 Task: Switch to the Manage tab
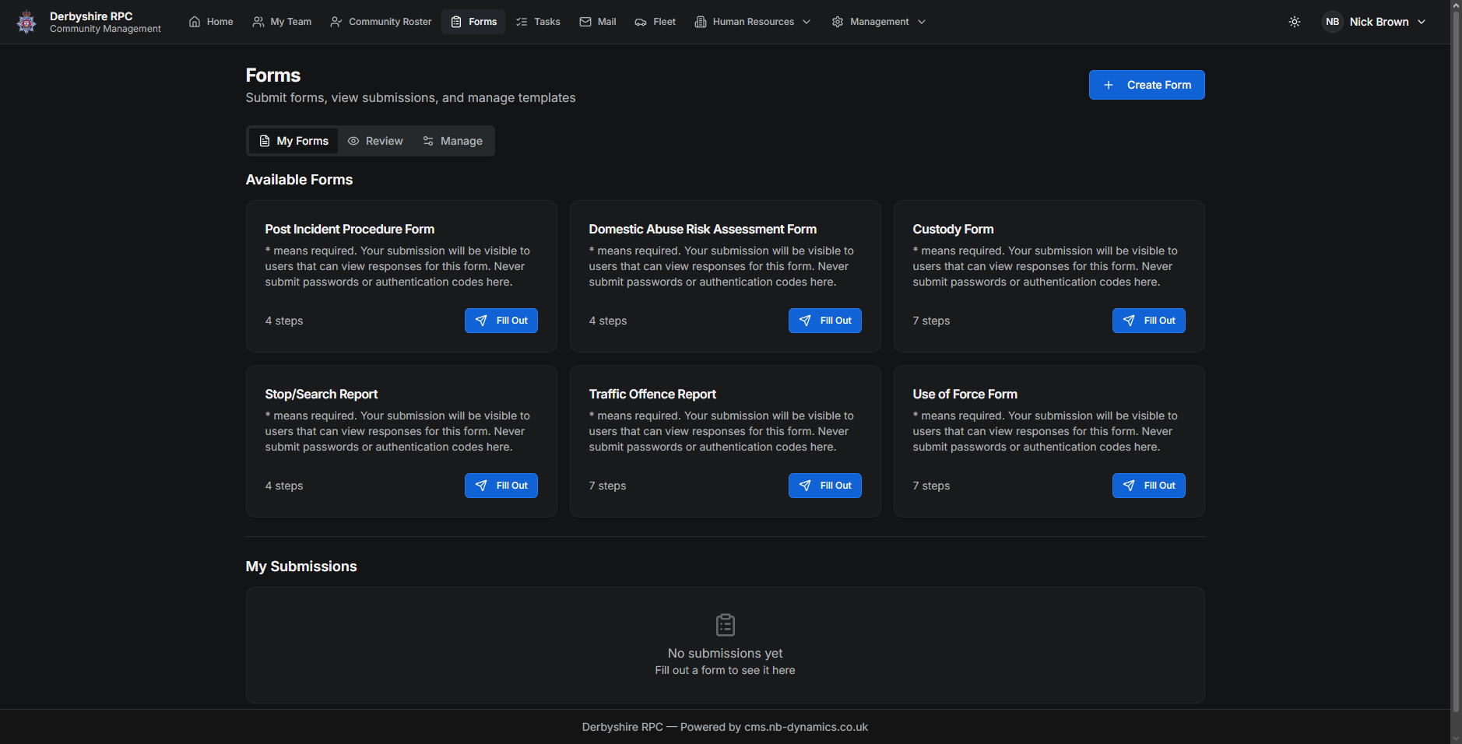pyautogui.click(x=452, y=141)
